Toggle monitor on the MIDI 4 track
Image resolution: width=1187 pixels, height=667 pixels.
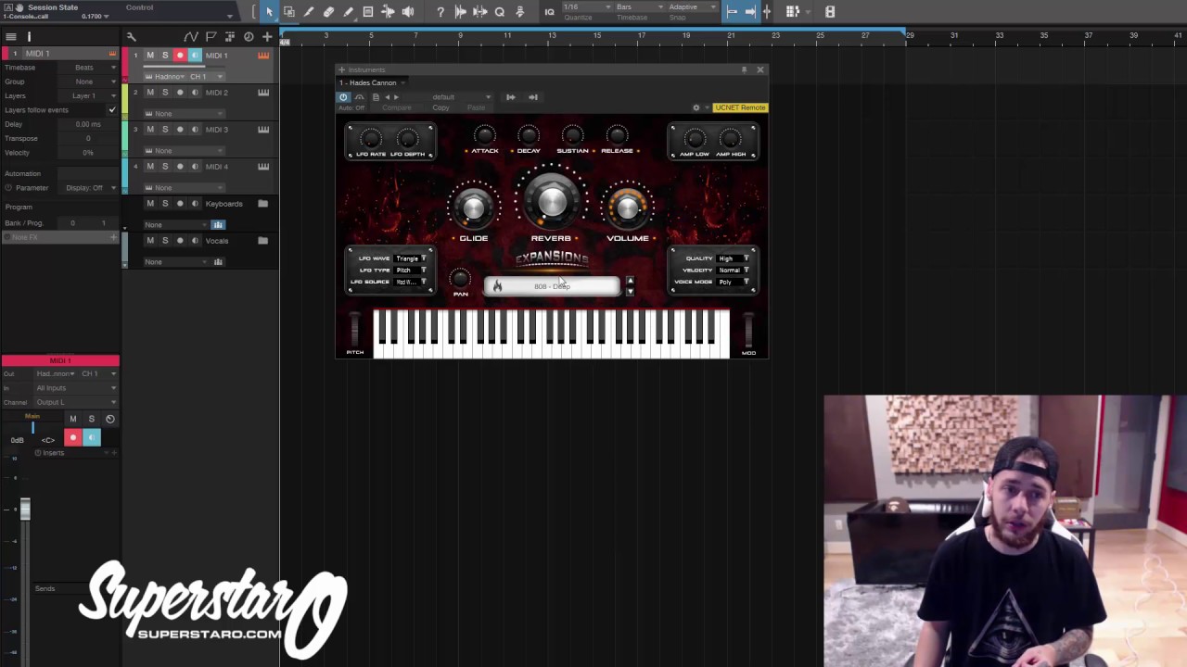tap(195, 167)
